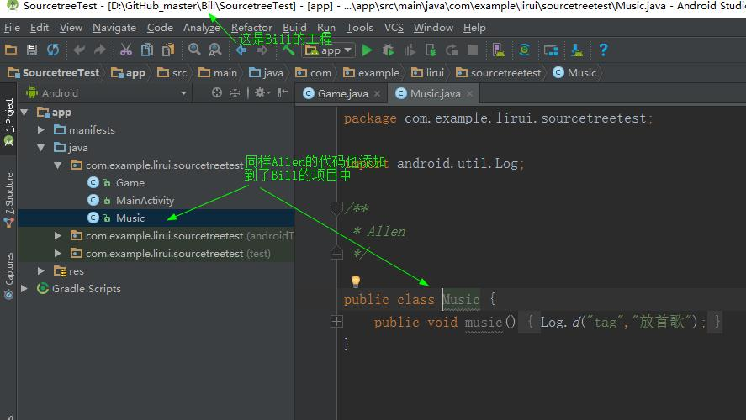
Task: Open the Android project view dropdown
Action: [107, 93]
